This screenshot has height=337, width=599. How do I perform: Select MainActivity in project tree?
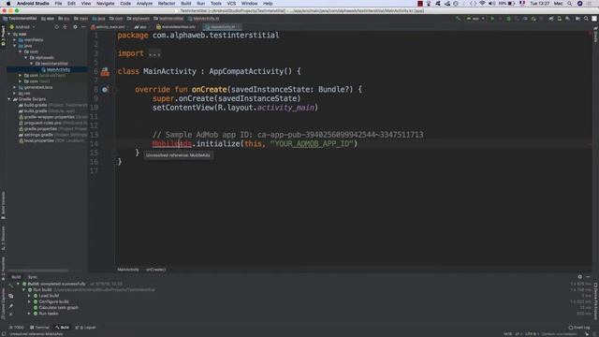coord(56,69)
